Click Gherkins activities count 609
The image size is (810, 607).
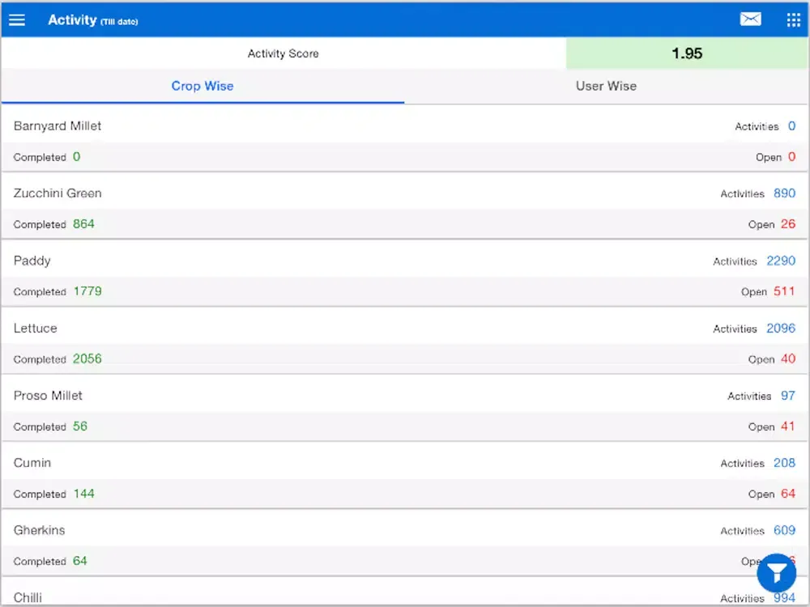784,530
